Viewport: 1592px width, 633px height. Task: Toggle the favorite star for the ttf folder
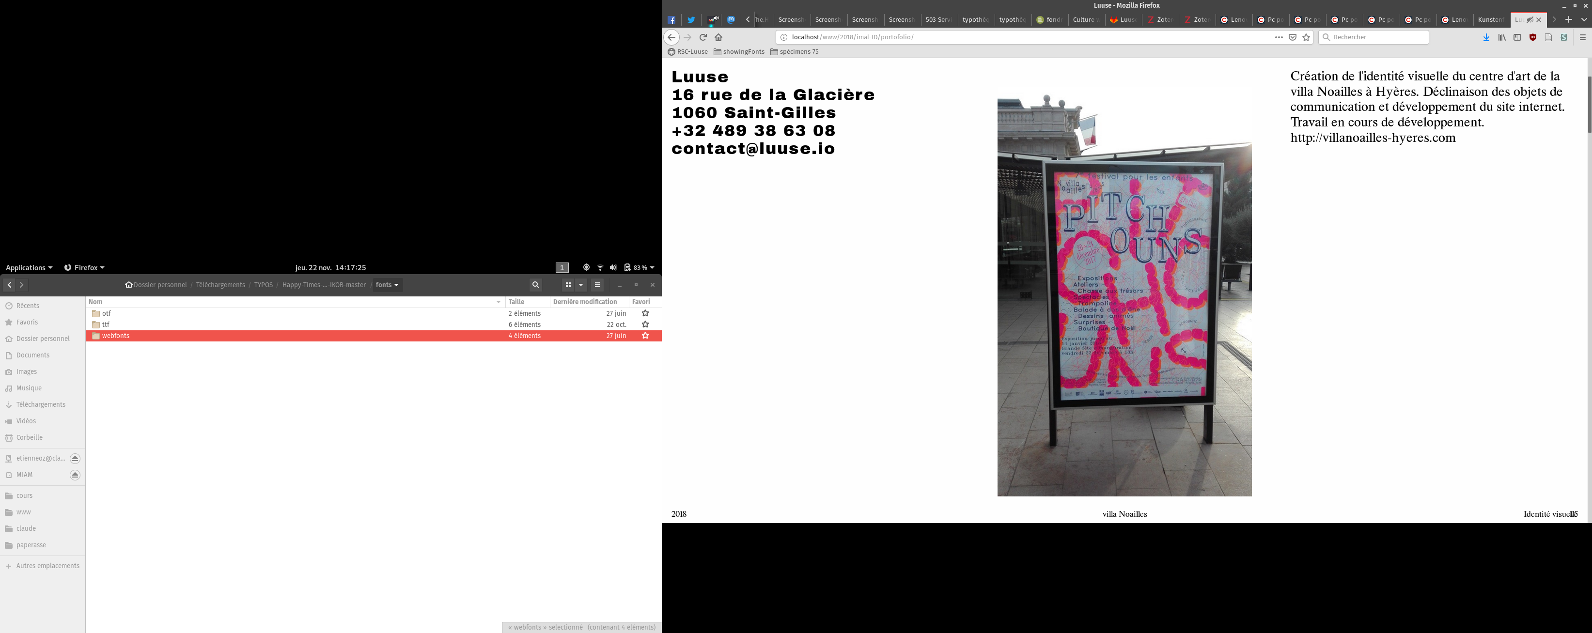pyautogui.click(x=645, y=325)
